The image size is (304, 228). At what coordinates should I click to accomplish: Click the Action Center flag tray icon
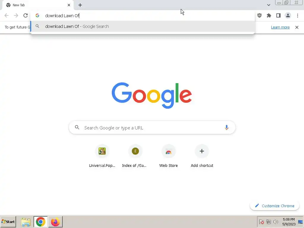[x=261, y=221]
